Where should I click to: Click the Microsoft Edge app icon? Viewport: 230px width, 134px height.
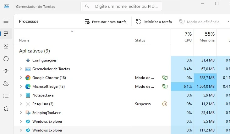click(x=28, y=87)
